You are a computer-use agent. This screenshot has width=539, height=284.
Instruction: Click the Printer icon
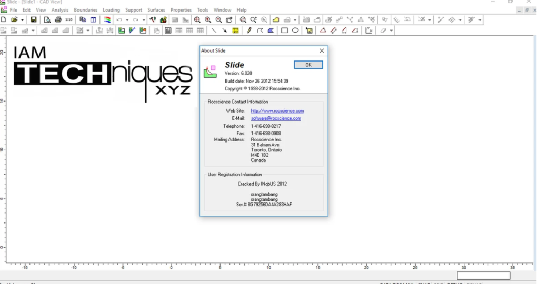pyautogui.click(x=58, y=19)
